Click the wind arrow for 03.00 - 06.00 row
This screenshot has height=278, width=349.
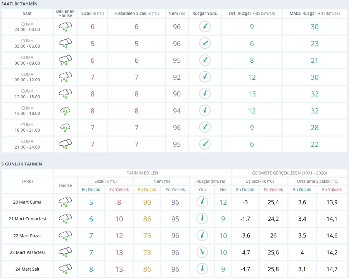pos(205,43)
